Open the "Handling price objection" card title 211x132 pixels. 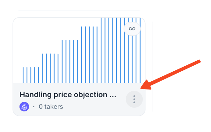click(x=68, y=94)
